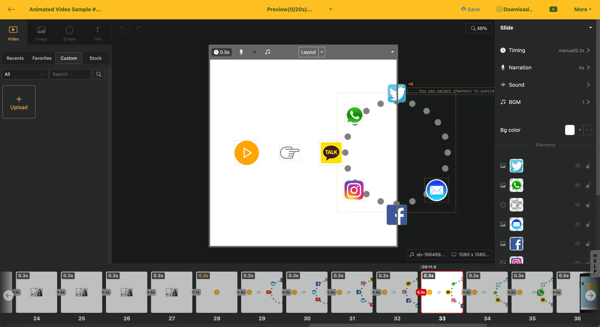Open the Video tool tab

coord(13,33)
